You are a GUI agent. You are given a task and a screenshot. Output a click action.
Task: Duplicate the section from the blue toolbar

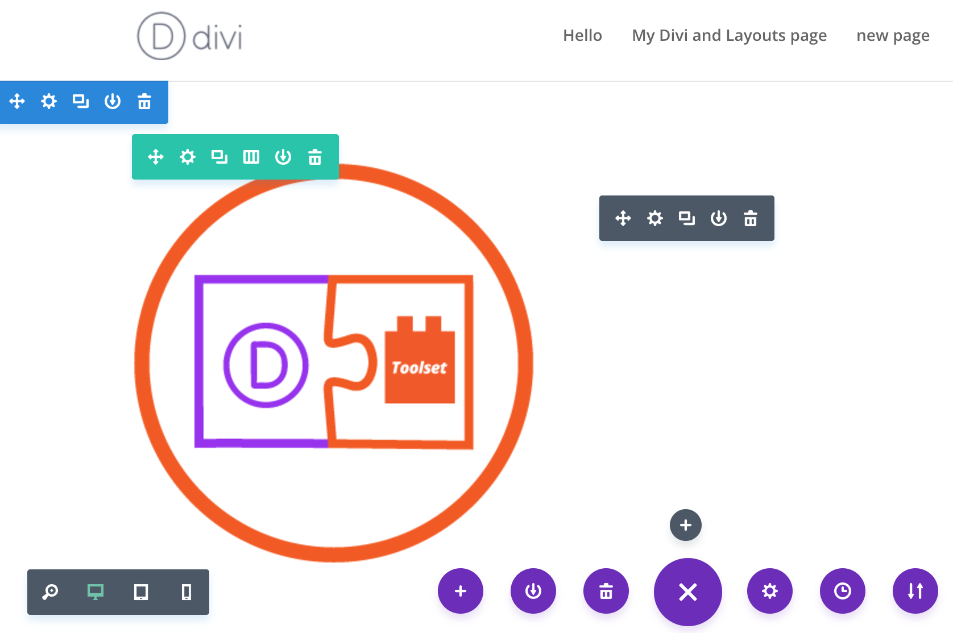(x=81, y=102)
